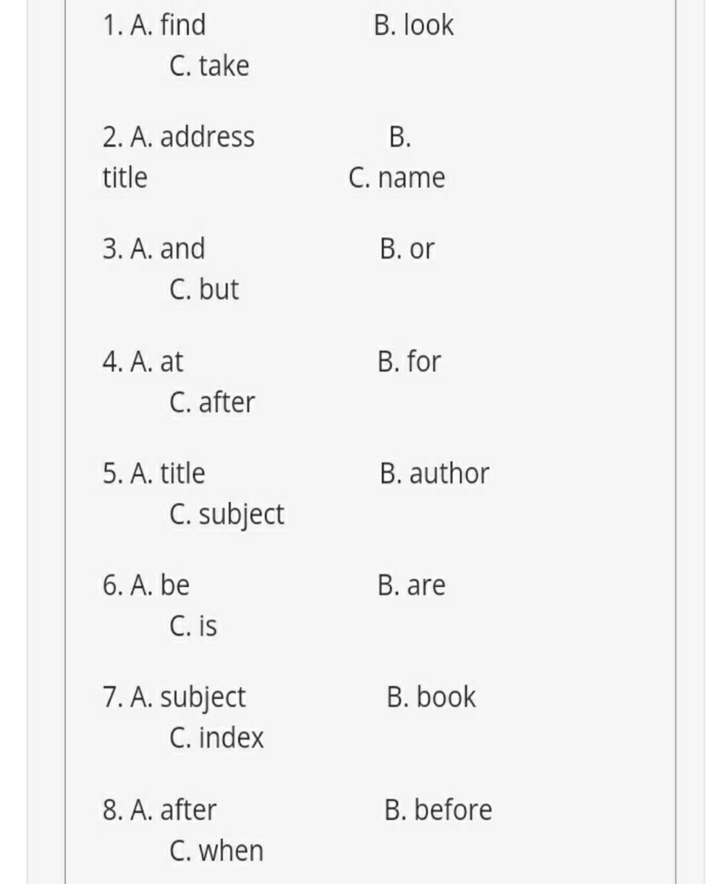The height and width of the screenshot is (884, 707).
Task: Choose 'B. book' in question 7
Action: [431, 697]
